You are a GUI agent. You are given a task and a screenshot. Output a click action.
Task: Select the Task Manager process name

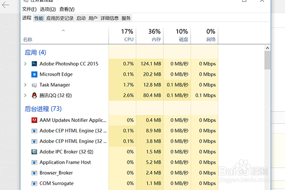tap(55, 85)
